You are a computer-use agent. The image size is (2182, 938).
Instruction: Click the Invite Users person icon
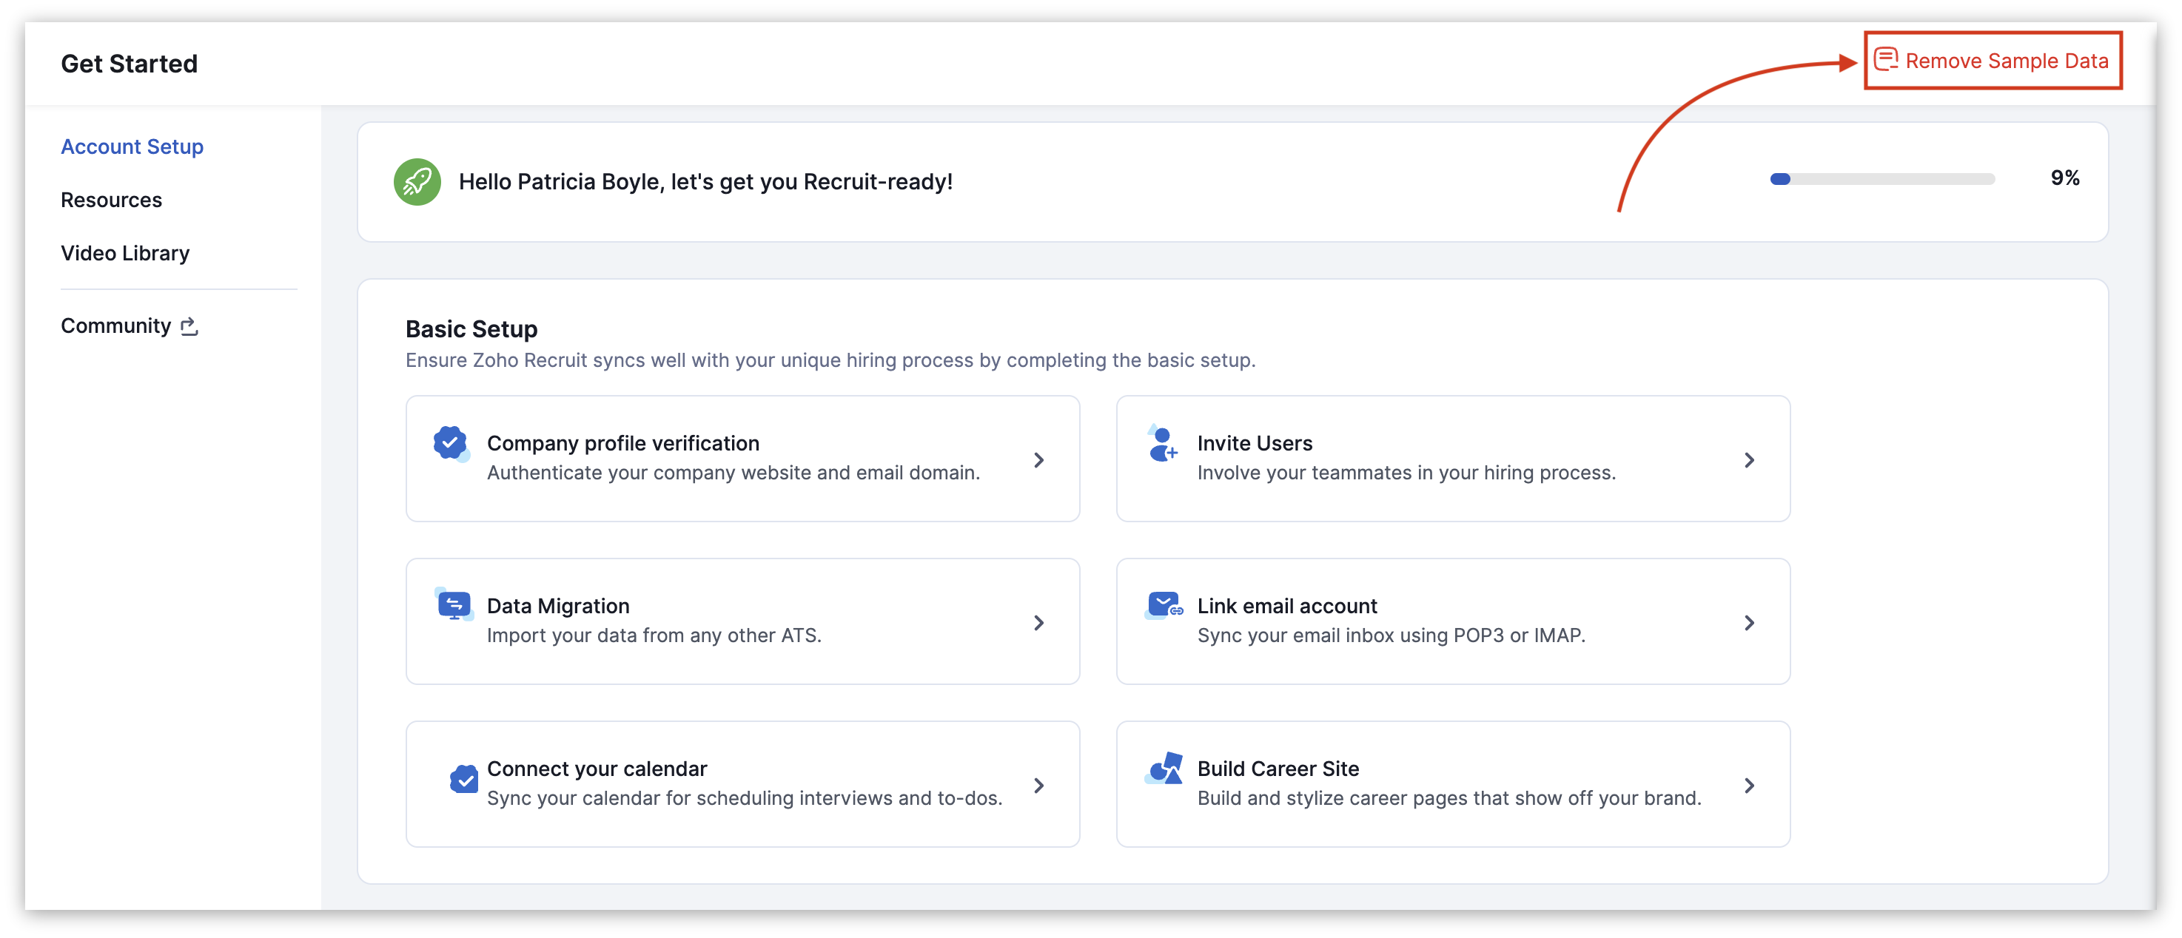click(1162, 444)
